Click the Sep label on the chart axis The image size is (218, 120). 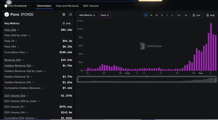tap(201, 73)
